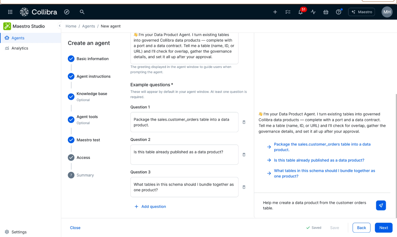Send the chat message with paper plane
Image resolution: width=397 pixels, height=237 pixels.
pyautogui.click(x=381, y=205)
